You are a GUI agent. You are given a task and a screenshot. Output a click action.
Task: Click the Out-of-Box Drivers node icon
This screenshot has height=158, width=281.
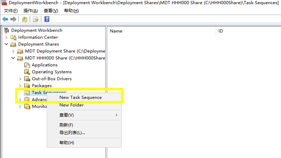[x=27, y=79]
